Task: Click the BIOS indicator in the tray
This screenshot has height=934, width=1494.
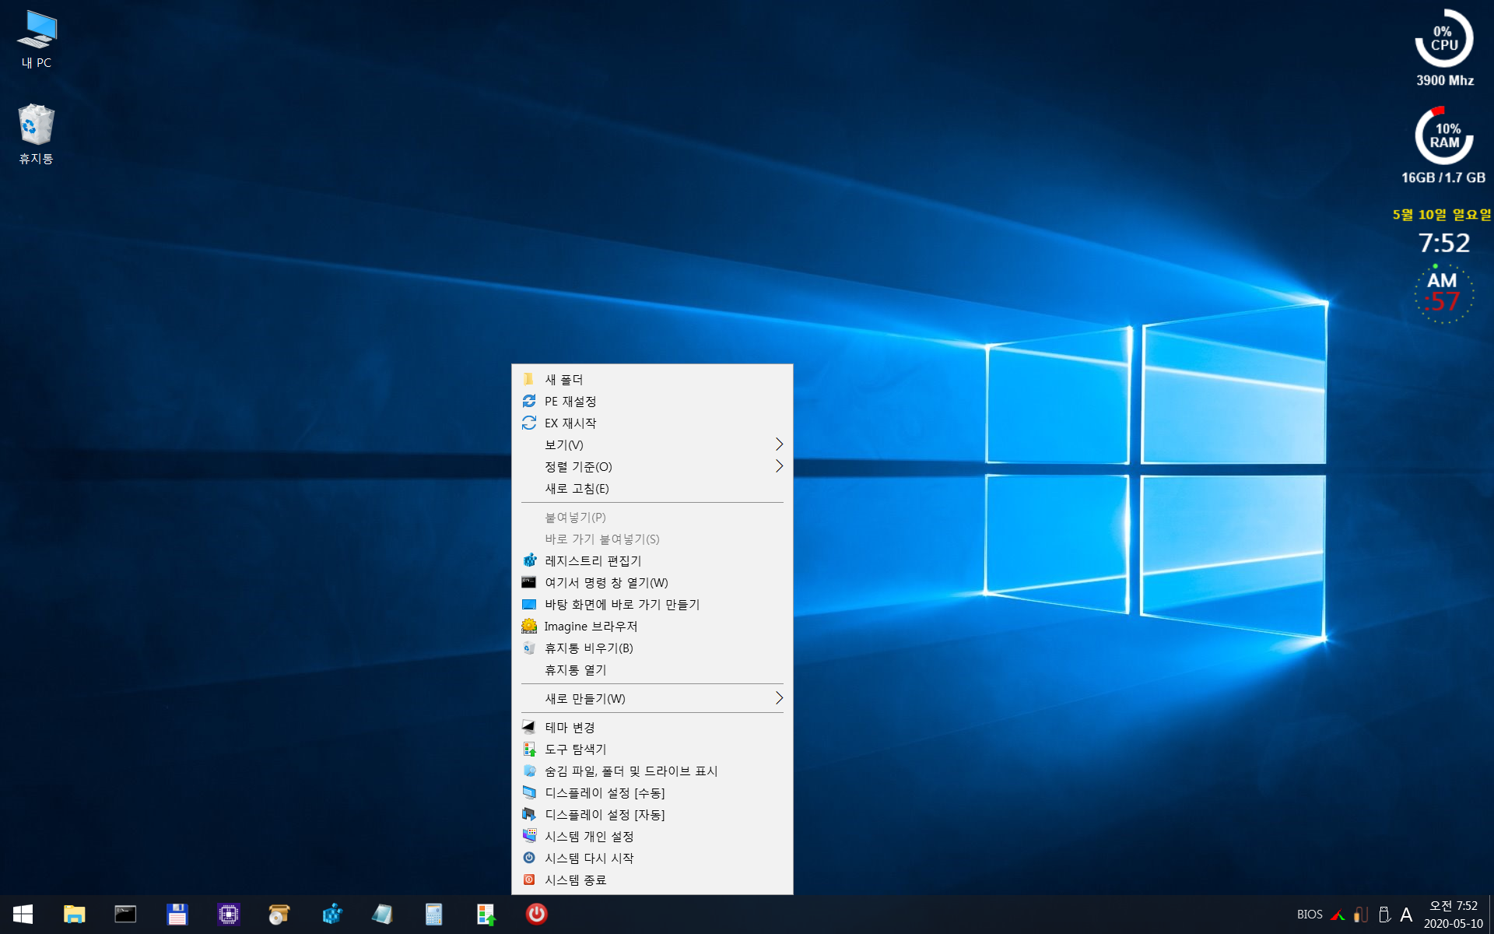Action: click(1310, 915)
